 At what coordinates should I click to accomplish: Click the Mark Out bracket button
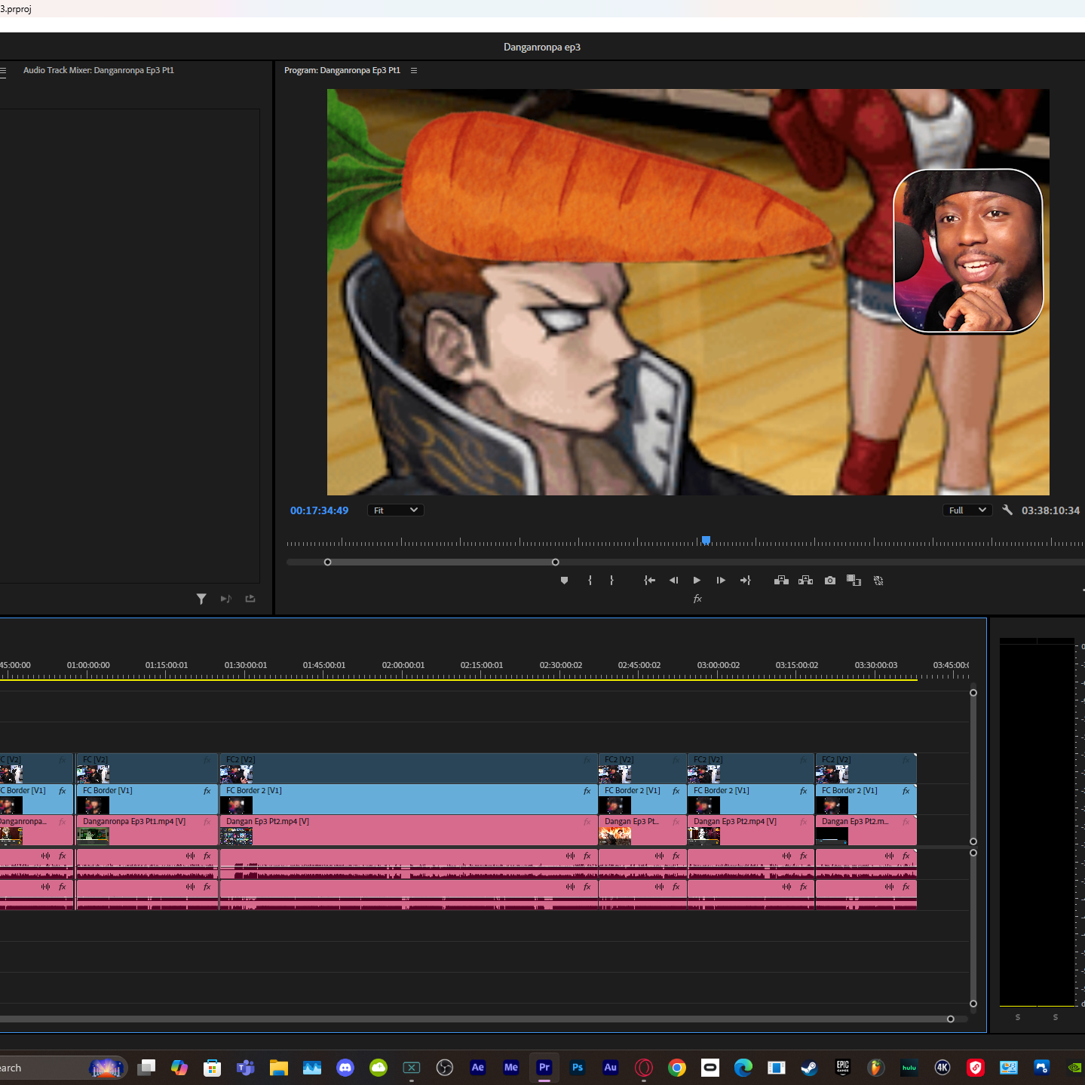[x=611, y=581]
